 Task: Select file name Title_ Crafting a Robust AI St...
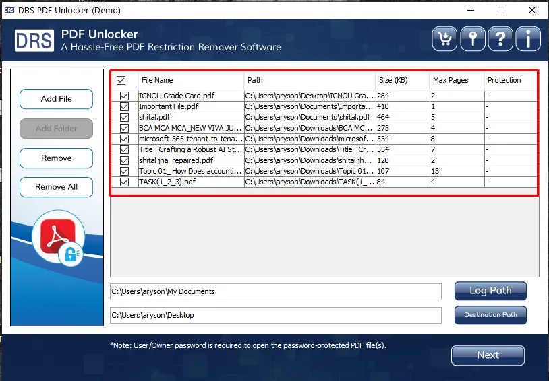[x=190, y=150]
